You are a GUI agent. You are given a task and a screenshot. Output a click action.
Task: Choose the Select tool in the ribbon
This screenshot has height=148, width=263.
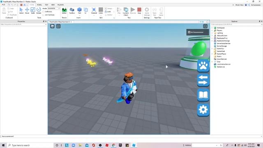point(21,11)
